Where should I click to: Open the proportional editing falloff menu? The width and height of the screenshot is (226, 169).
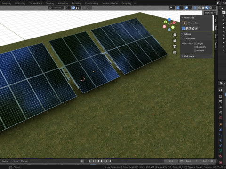(89, 8)
